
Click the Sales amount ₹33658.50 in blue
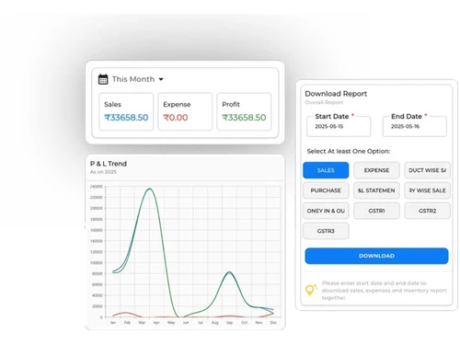coord(126,118)
